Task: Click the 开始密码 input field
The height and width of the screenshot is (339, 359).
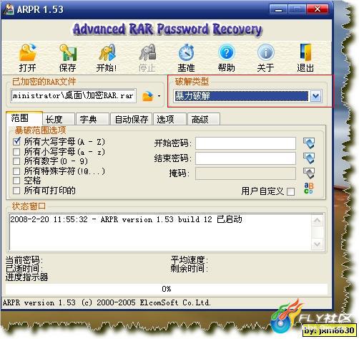Action: point(245,143)
